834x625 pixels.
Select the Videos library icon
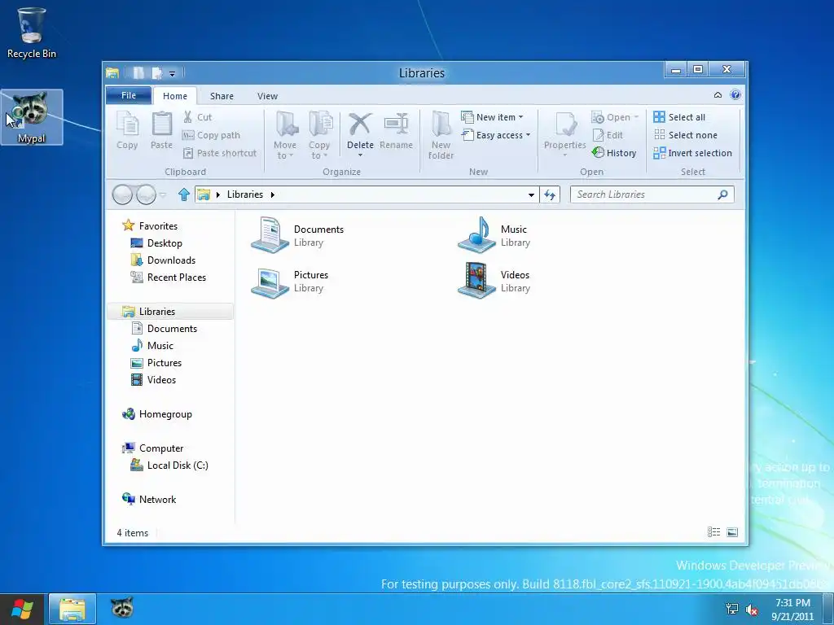(x=476, y=281)
